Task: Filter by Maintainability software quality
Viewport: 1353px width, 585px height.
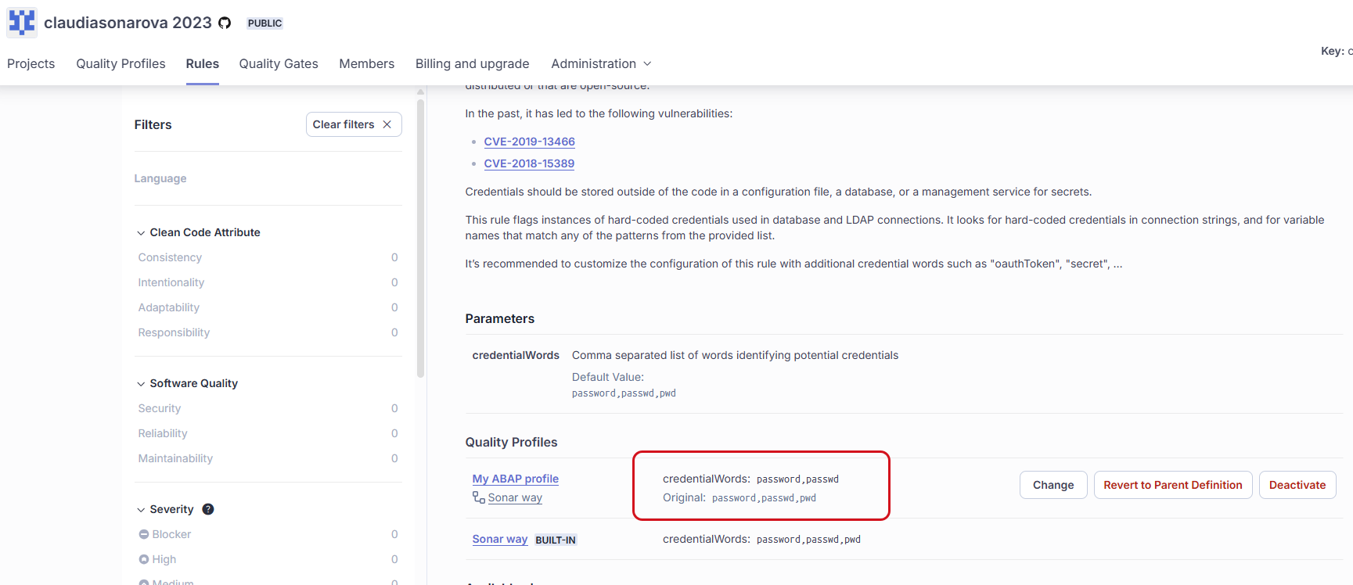Action: coord(268,458)
